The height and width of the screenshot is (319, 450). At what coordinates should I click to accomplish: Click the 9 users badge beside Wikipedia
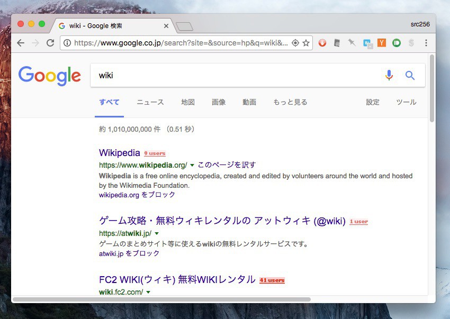[x=155, y=153]
